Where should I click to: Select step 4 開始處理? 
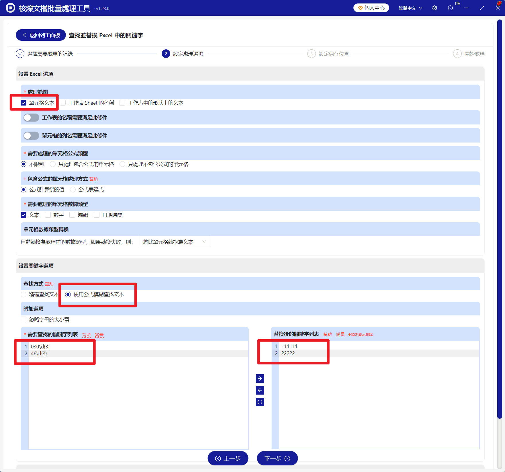click(469, 54)
